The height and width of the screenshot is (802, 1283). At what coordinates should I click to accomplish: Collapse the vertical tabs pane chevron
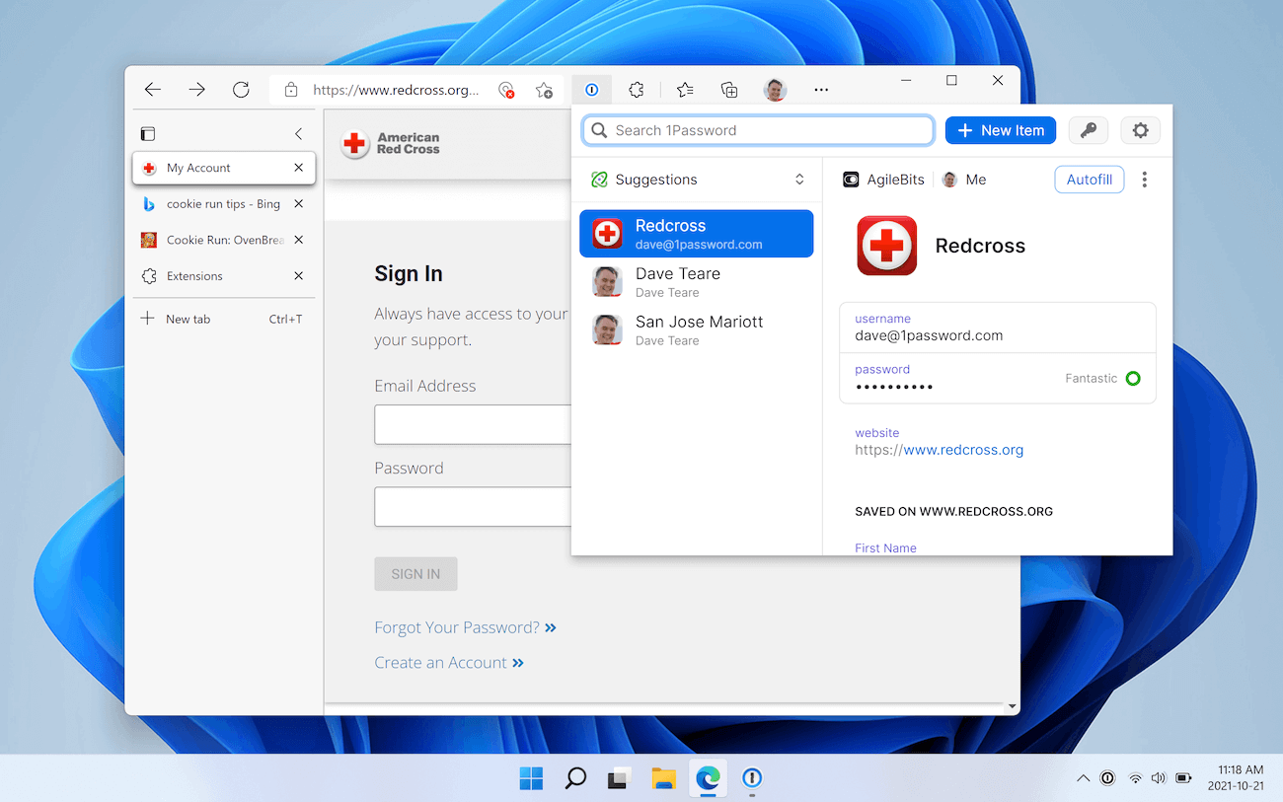point(298,133)
